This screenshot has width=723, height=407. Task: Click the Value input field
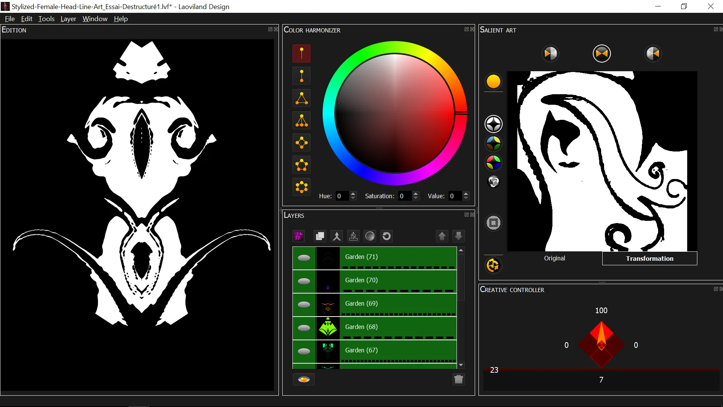coord(455,196)
